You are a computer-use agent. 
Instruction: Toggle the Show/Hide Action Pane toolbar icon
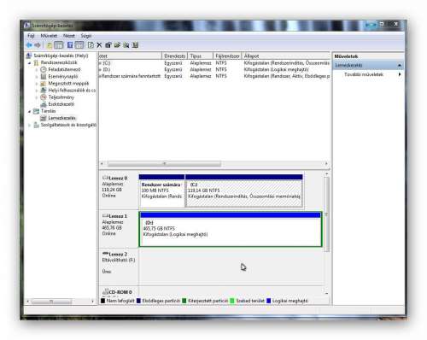79,45
